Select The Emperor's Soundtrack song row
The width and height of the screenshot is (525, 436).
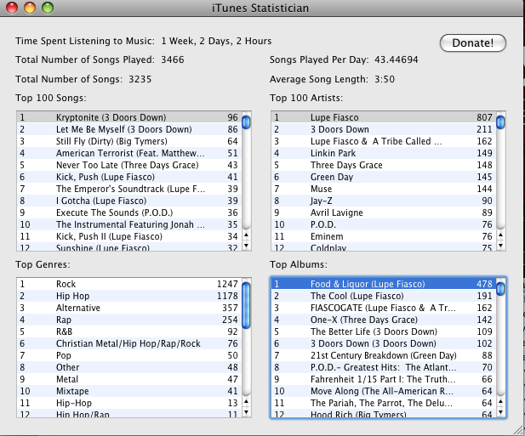(x=129, y=189)
